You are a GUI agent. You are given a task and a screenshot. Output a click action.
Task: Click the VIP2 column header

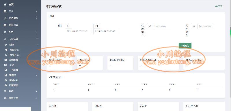click(x=118, y=84)
